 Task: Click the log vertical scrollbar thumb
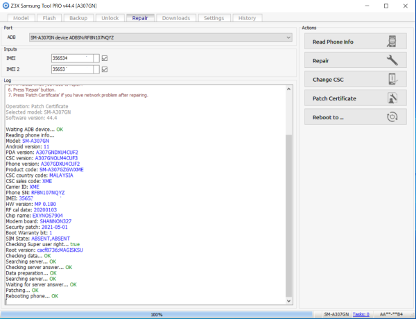(288, 216)
